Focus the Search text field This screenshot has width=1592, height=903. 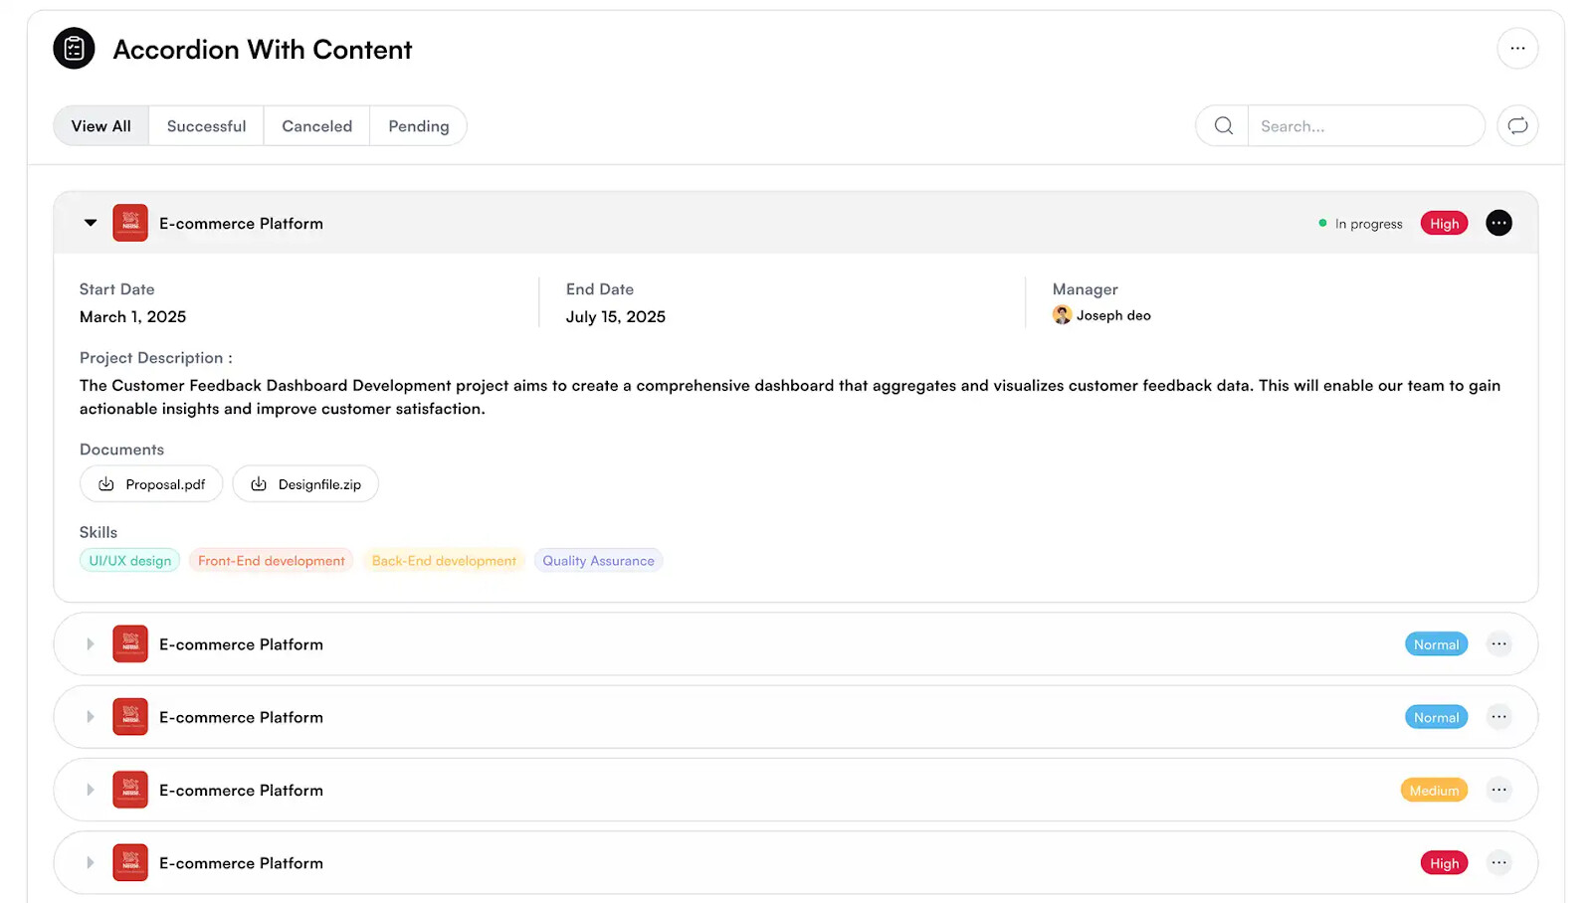tap(1364, 126)
